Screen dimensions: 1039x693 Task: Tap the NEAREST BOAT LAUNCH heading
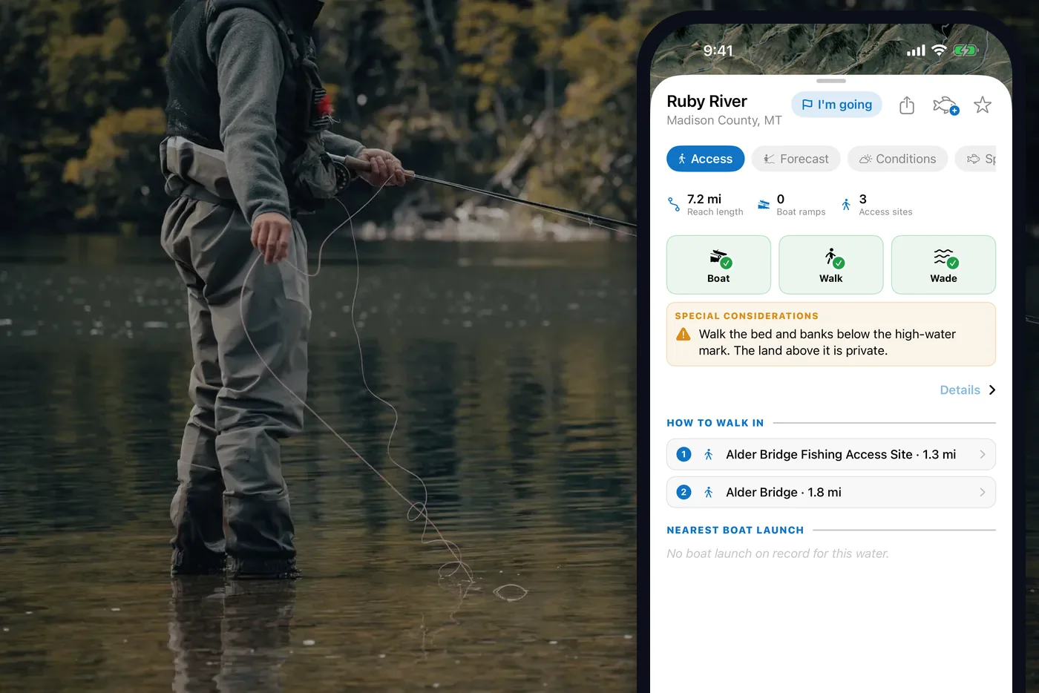click(x=735, y=531)
